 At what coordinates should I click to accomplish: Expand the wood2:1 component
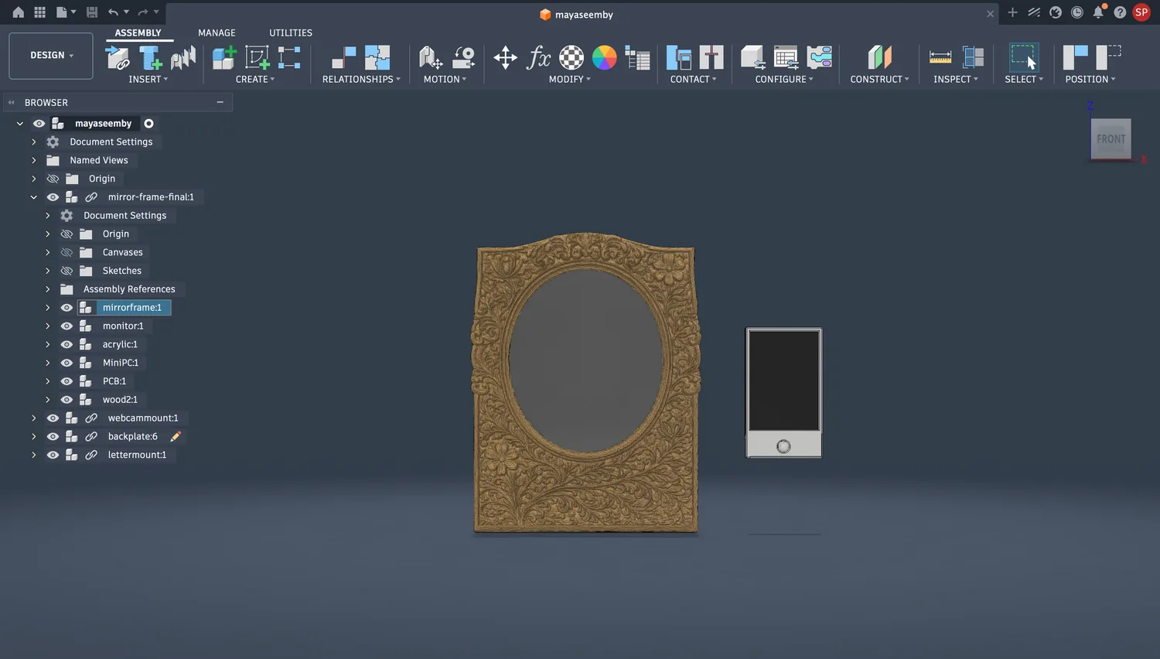tap(48, 400)
